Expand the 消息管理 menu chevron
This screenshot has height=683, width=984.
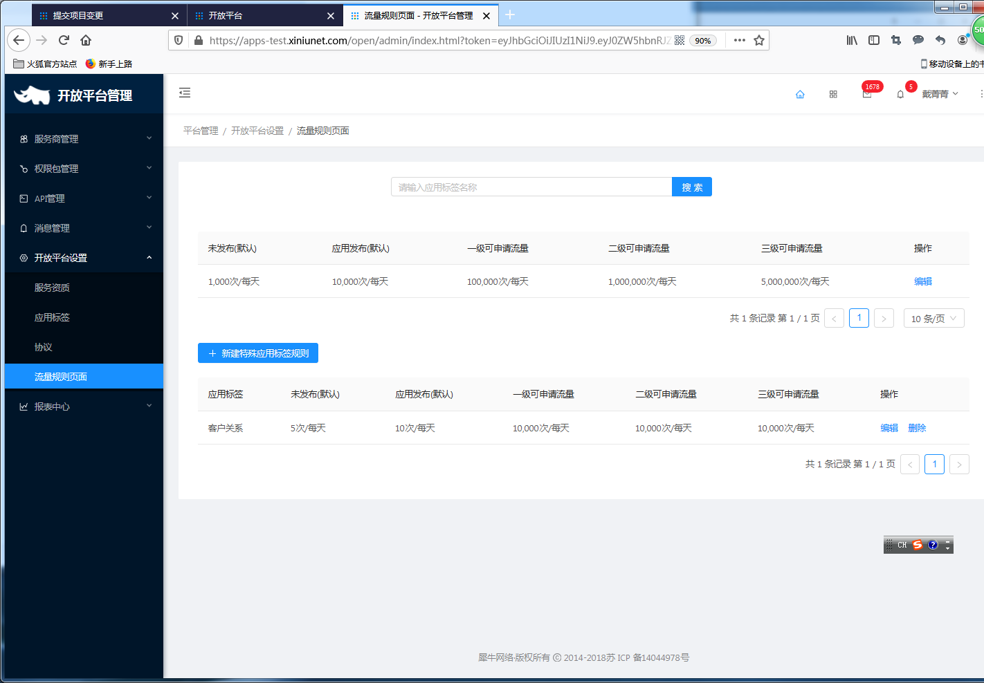149,227
